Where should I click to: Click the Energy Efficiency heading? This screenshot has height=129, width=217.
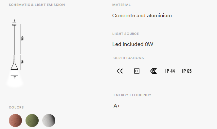[133, 95]
